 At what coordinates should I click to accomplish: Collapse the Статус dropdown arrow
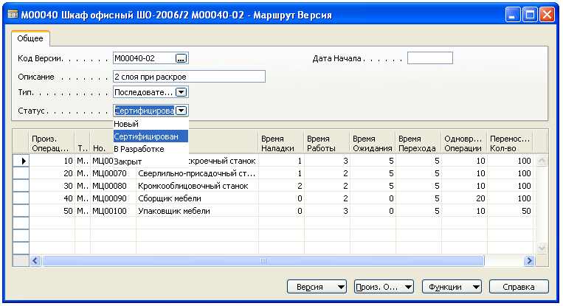point(182,111)
